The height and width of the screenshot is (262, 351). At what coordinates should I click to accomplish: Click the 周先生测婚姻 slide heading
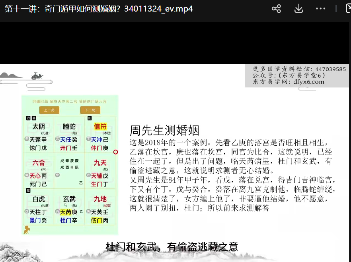164,130
